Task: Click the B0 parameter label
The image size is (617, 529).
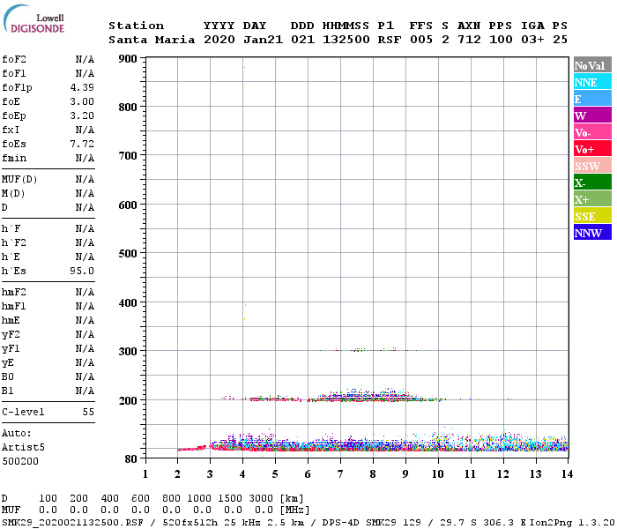Action: (8, 376)
